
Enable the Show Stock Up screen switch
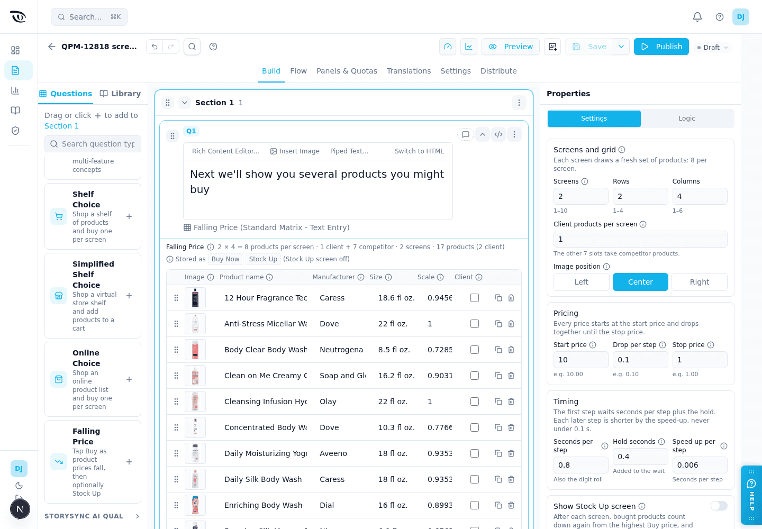pos(719,506)
